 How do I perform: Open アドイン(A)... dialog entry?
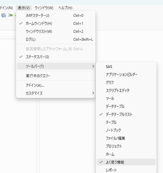tap(55, 85)
